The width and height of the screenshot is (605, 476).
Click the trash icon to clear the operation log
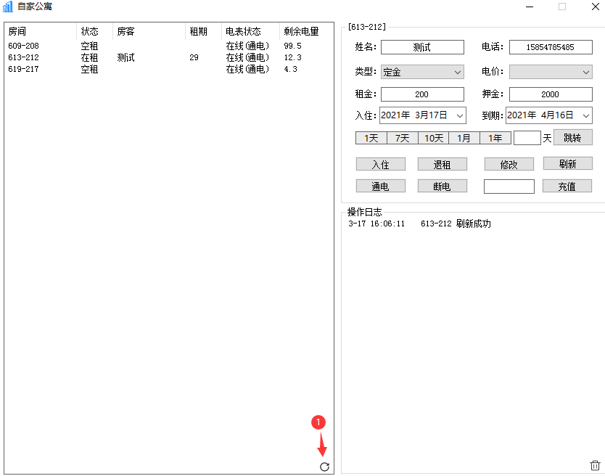(595, 465)
